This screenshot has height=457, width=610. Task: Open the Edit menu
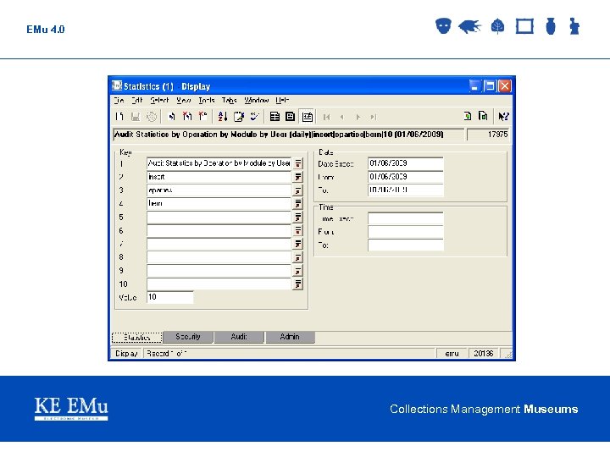point(137,100)
